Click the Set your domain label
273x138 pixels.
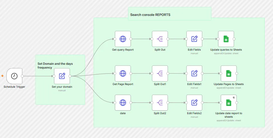click(x=62, y=87)
